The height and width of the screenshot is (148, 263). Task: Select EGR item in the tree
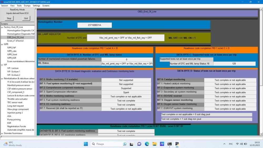coord(9,123)
